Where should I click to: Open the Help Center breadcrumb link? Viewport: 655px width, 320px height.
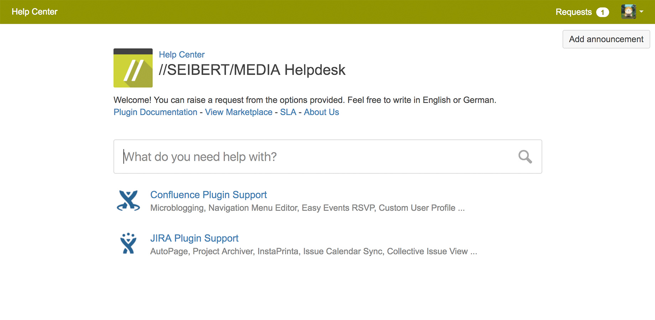click(182, 54)
